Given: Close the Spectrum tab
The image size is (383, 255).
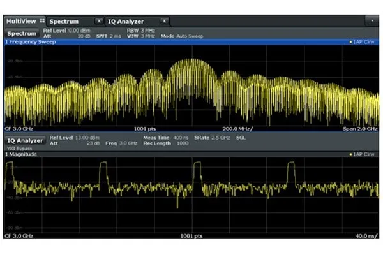Looking at the screenshot, I should coord(98,22).
